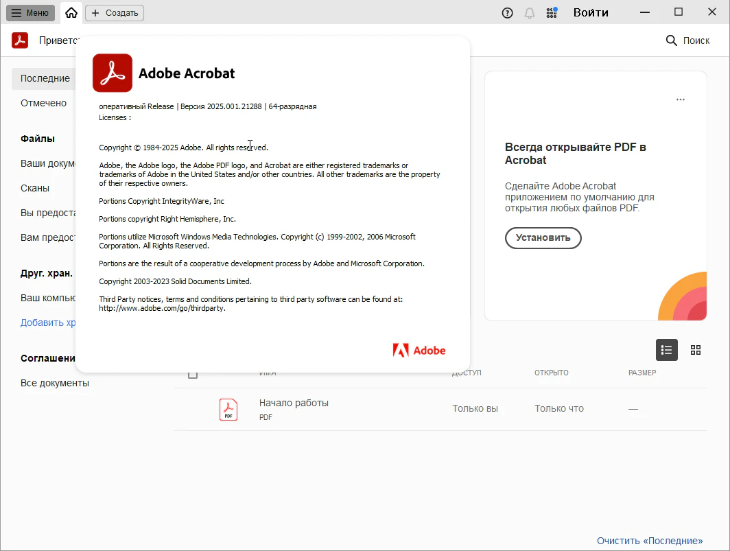Image resolution: width=730 pixels, height=551 pixels.
Task: Open the Меню hamburger menu
Action: click(x=31, y=12)
